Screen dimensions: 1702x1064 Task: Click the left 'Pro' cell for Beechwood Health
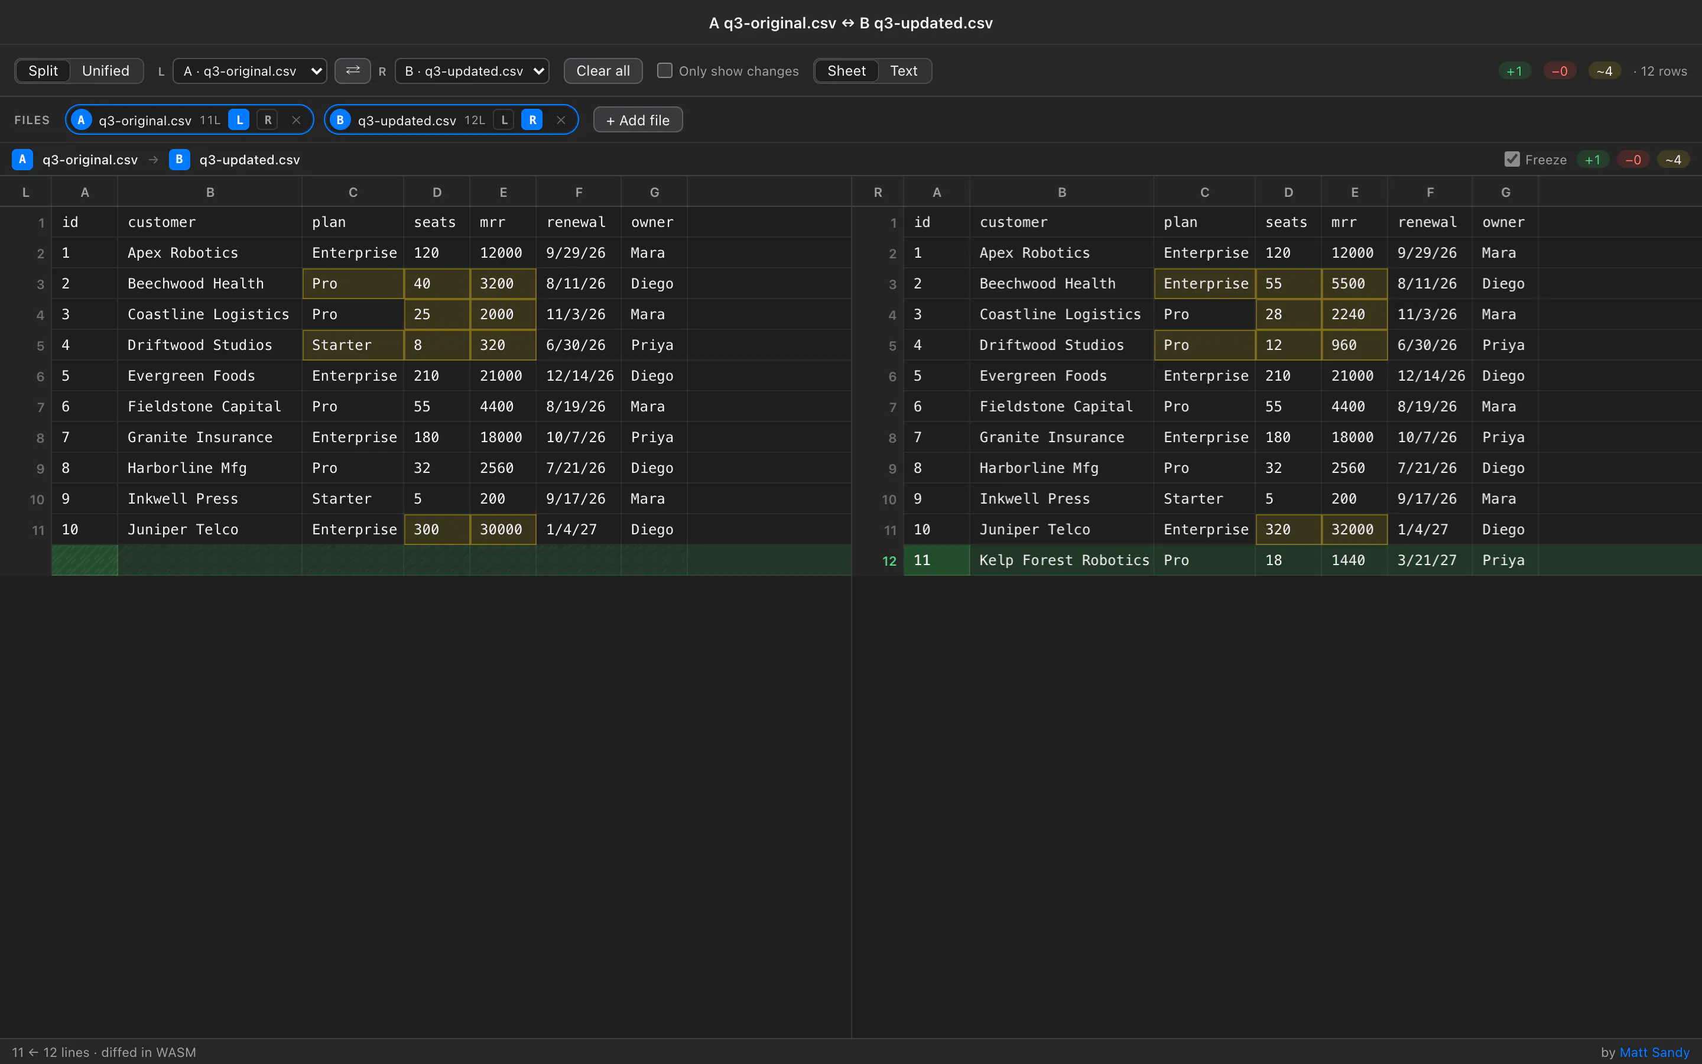pos(353,284)
